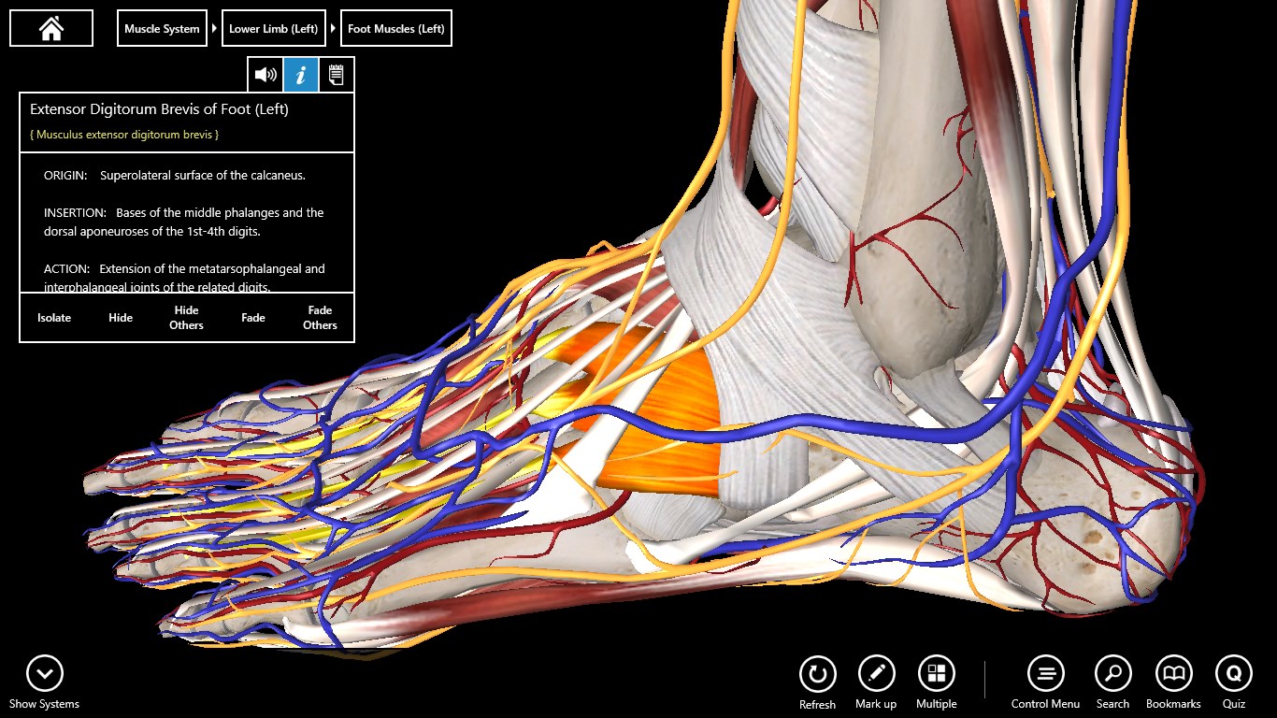Click Hide Others to remove surrounding structures
Image resolution: width=1277 pixels, height=718 pixels.
(x=186, y=318)
